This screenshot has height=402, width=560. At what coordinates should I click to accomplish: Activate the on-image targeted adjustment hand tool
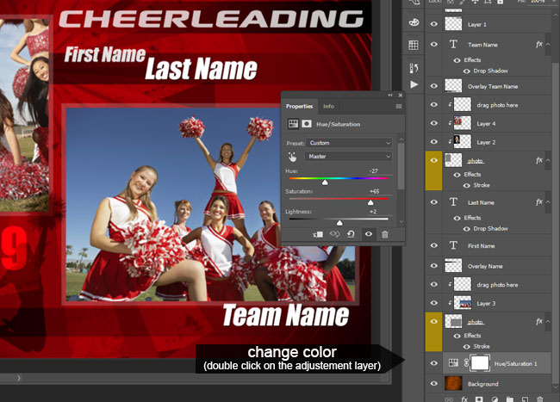coord(292,157)
